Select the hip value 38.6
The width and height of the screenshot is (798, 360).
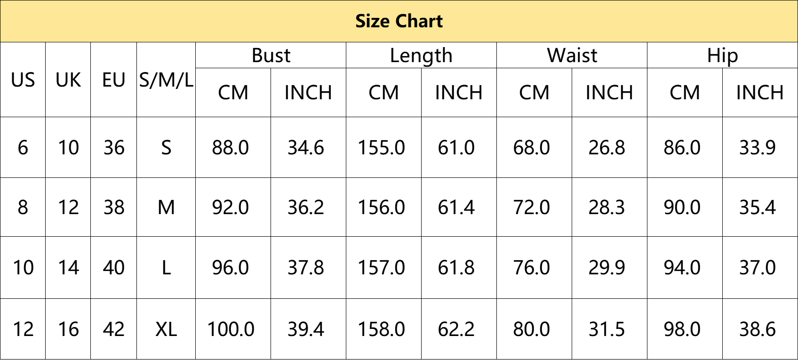pyautogui.click(x=758, y=329)
